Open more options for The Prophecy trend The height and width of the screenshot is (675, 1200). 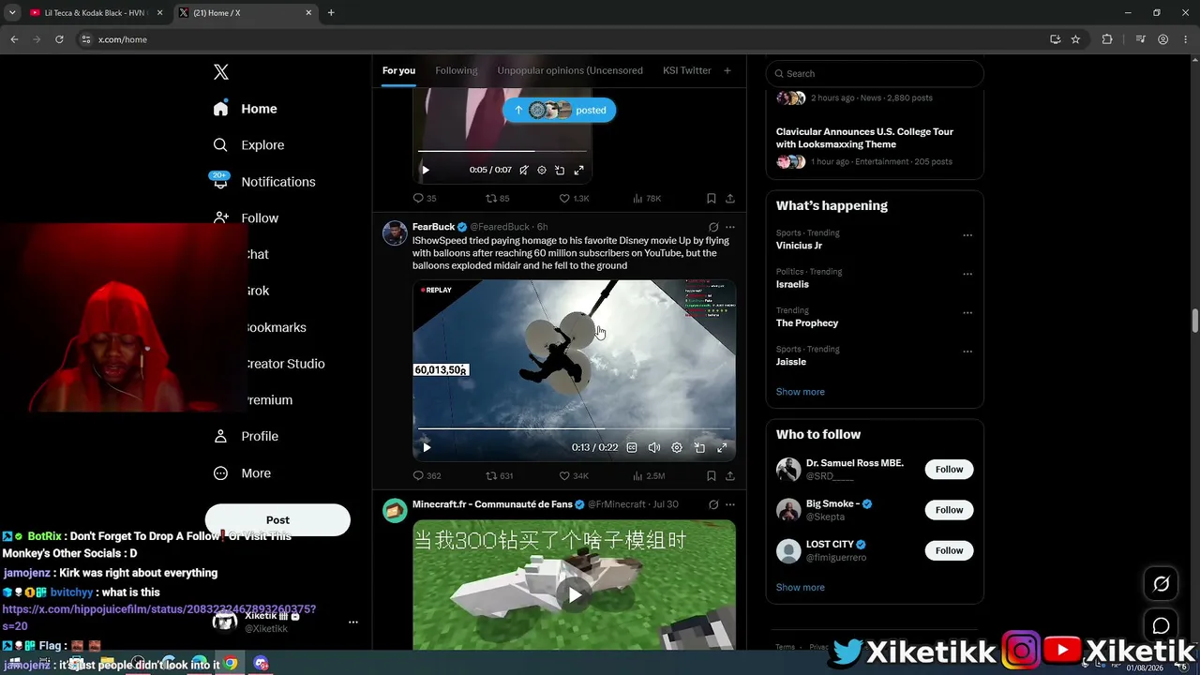(967, 313)
